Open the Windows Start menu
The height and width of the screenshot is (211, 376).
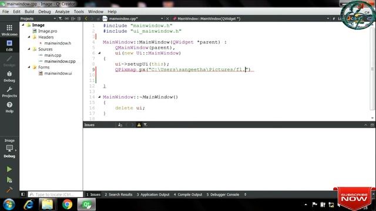[x=9, y=205]
